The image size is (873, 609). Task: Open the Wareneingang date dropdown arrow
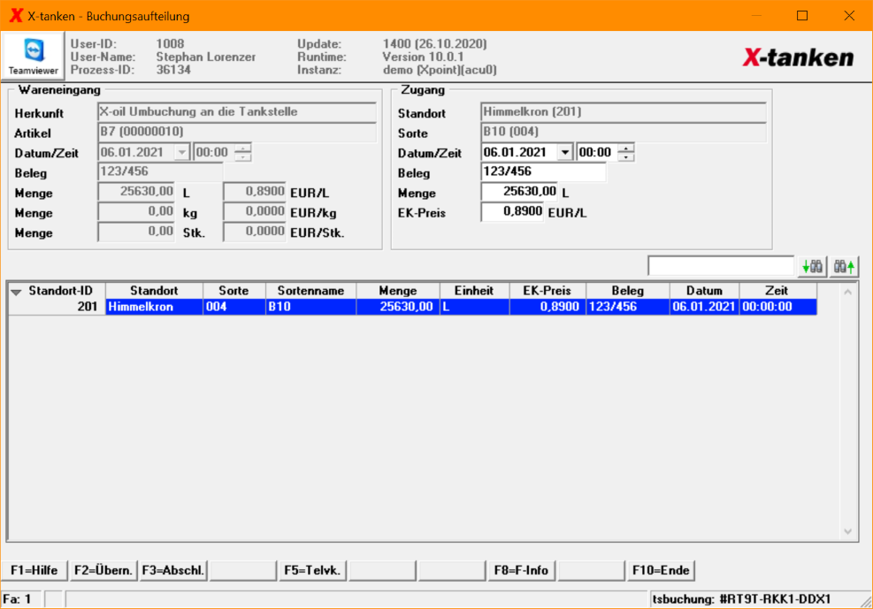pyautogui.click(x=182, y=152)
